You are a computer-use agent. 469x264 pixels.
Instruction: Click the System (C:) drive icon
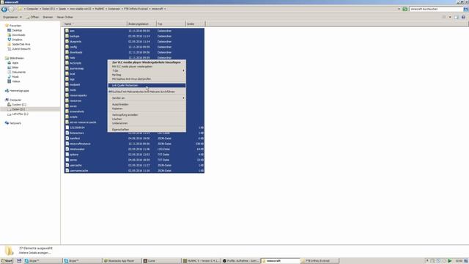(10, 104)
